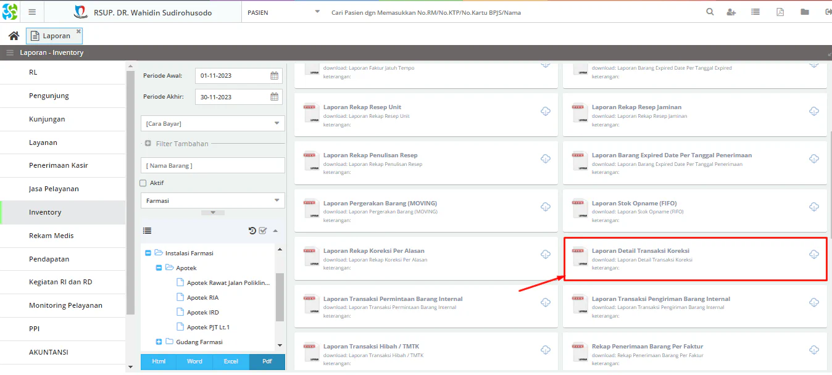Collapse tree panel with up arrow
This screenshot has width=832, height=375.
pyautogui.click(x=275, y=231)
